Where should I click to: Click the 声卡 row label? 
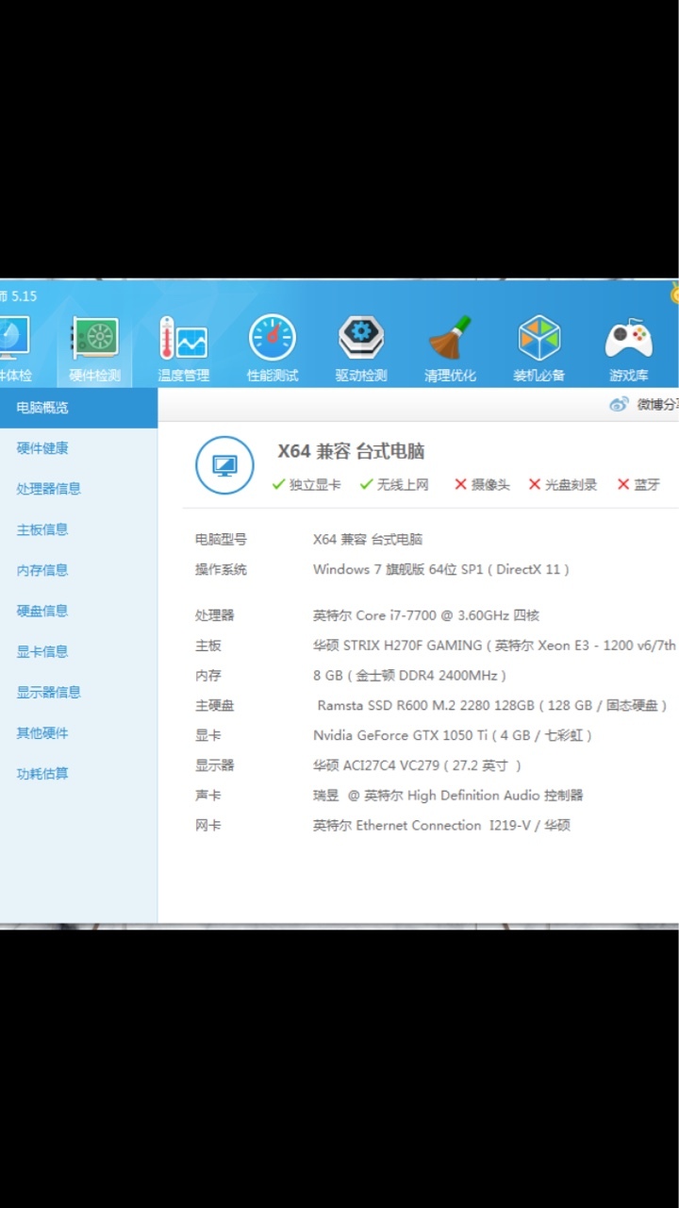(207, 796)
